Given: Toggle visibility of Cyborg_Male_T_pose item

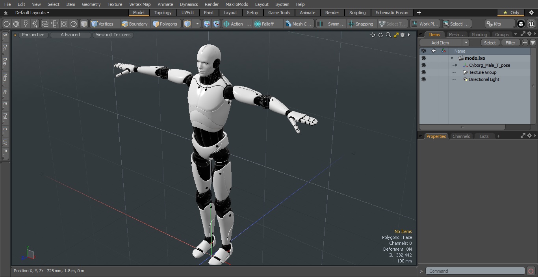Looking at the screenshot, I should click(423, 65).
